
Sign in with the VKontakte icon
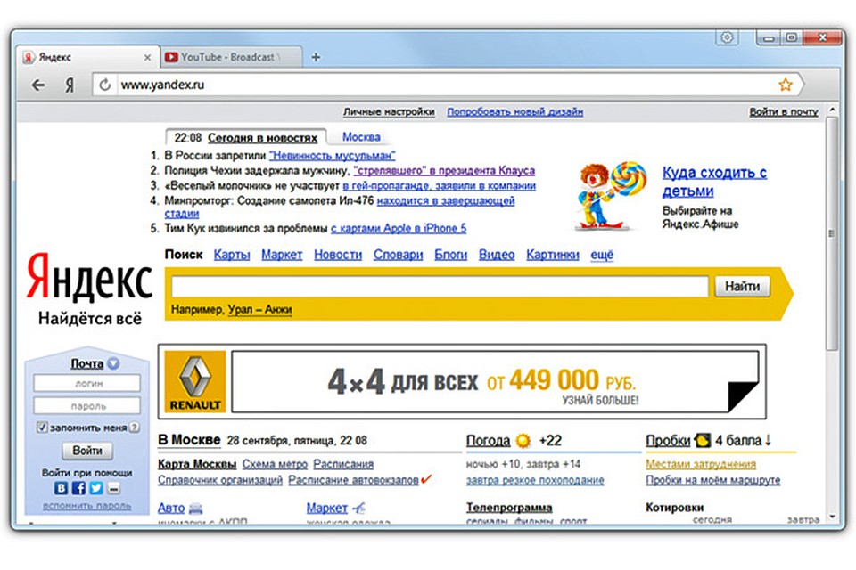pos(62,488)
